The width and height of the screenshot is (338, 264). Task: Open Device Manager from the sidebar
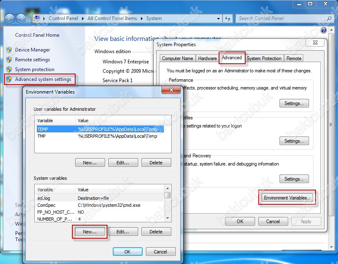pos(31,50)
